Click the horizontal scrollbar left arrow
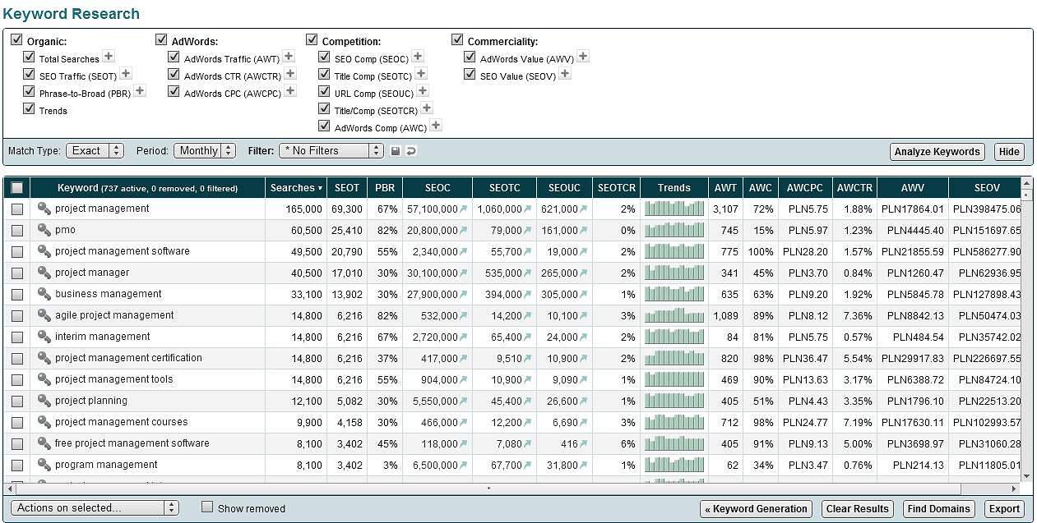Viewport: 1037px width, 523px height. pyautogui.click(x=10, y=488)
